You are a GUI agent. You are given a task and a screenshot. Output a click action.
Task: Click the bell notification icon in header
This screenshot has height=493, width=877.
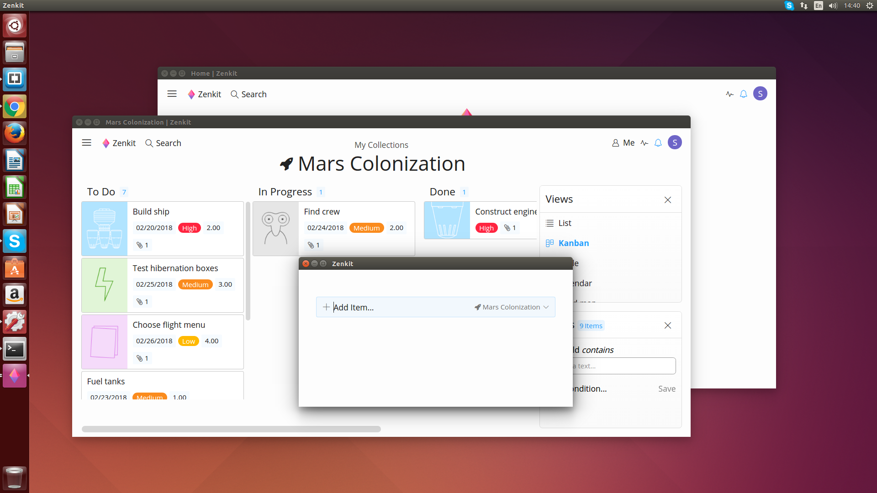tap(658, 143)
